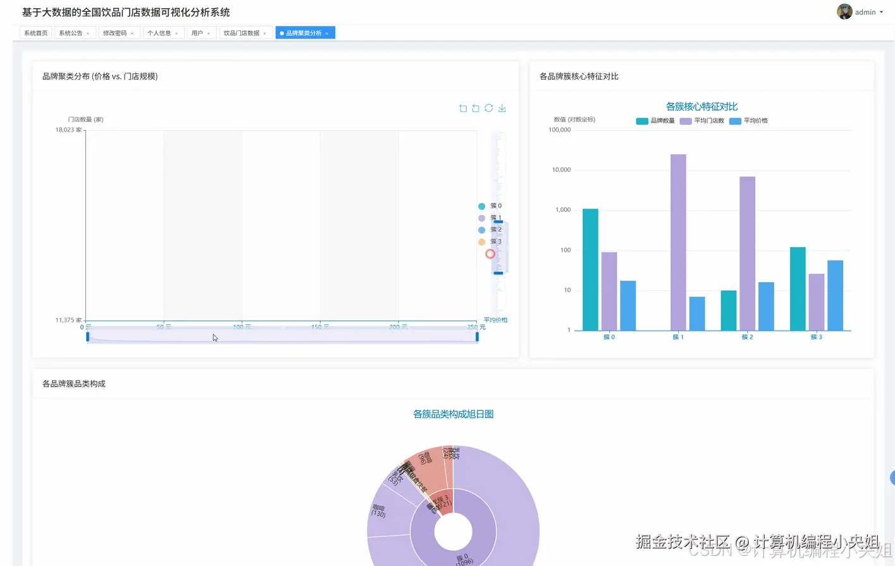
Task: Activate area zoom tool in scatter chart toolbox
Action: (x=463, y=108)
